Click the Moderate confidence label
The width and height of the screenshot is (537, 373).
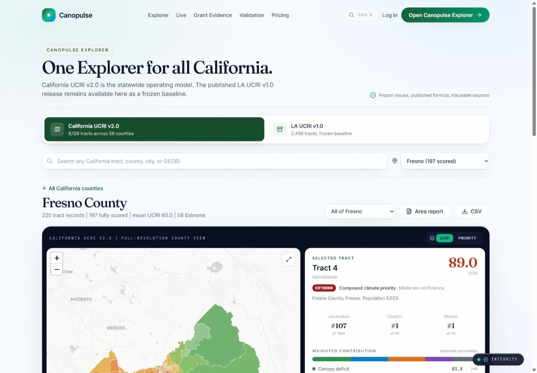point(421,288)
